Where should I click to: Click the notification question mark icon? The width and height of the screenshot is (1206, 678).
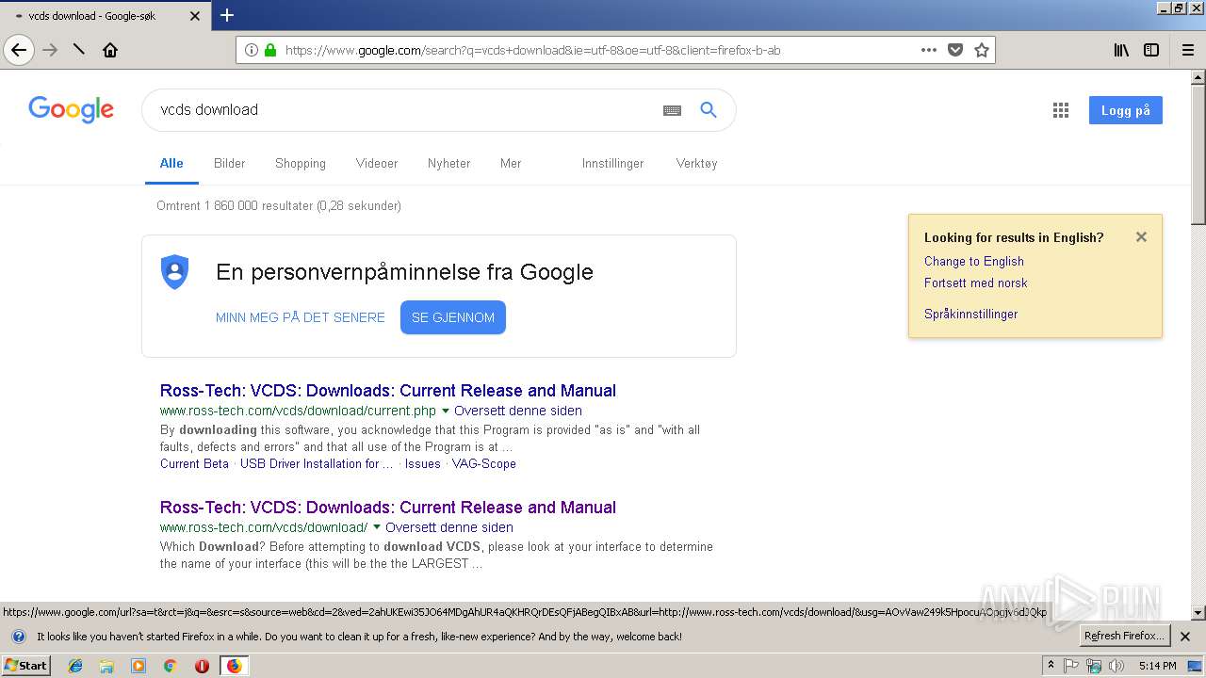pyautogui.click(x=18, y=637)
